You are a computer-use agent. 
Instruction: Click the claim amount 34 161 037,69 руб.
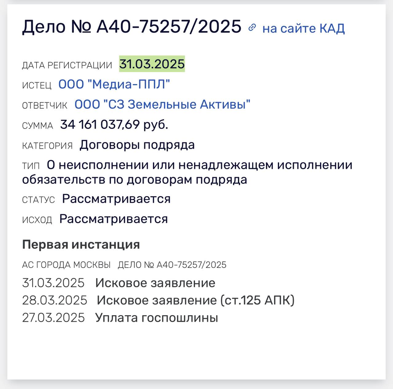114,125
